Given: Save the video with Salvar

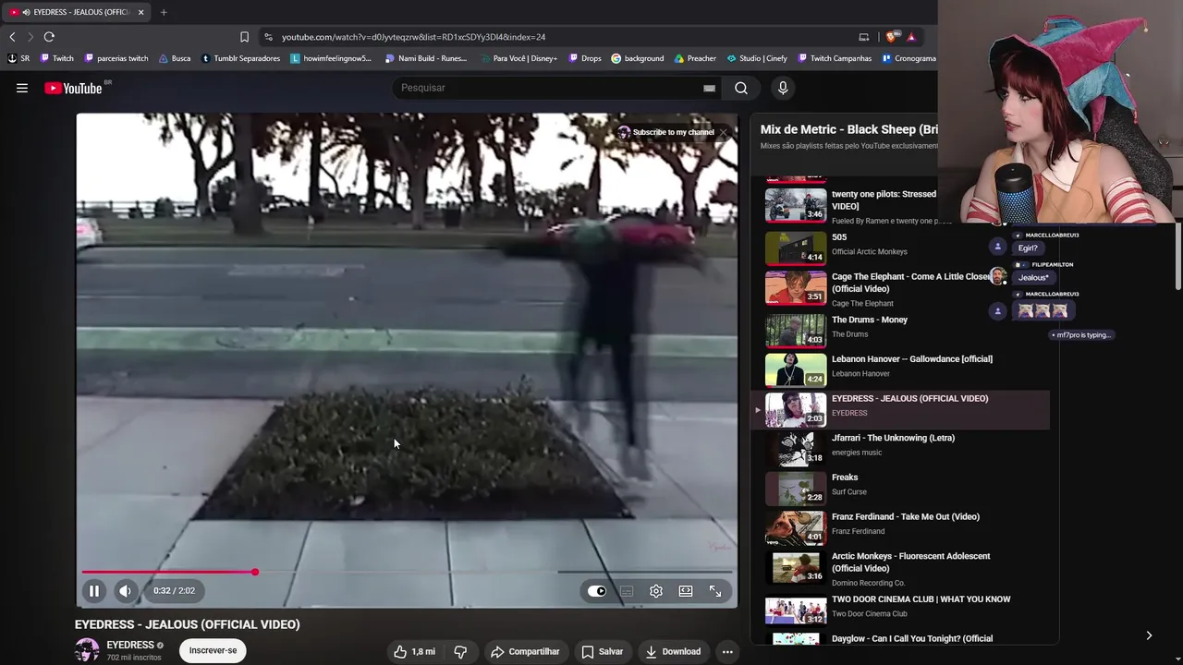Looking at the screenshot, I should click(602, 651).
